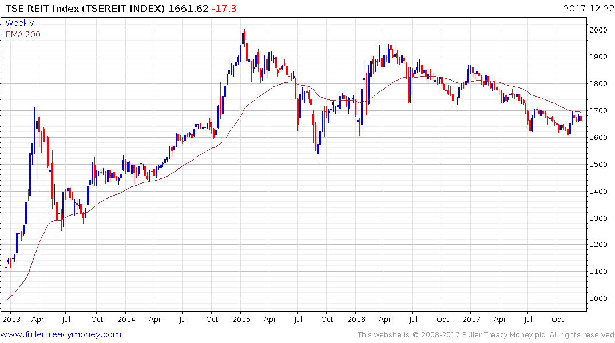Click the Weekly interval label

pos(19,23)
